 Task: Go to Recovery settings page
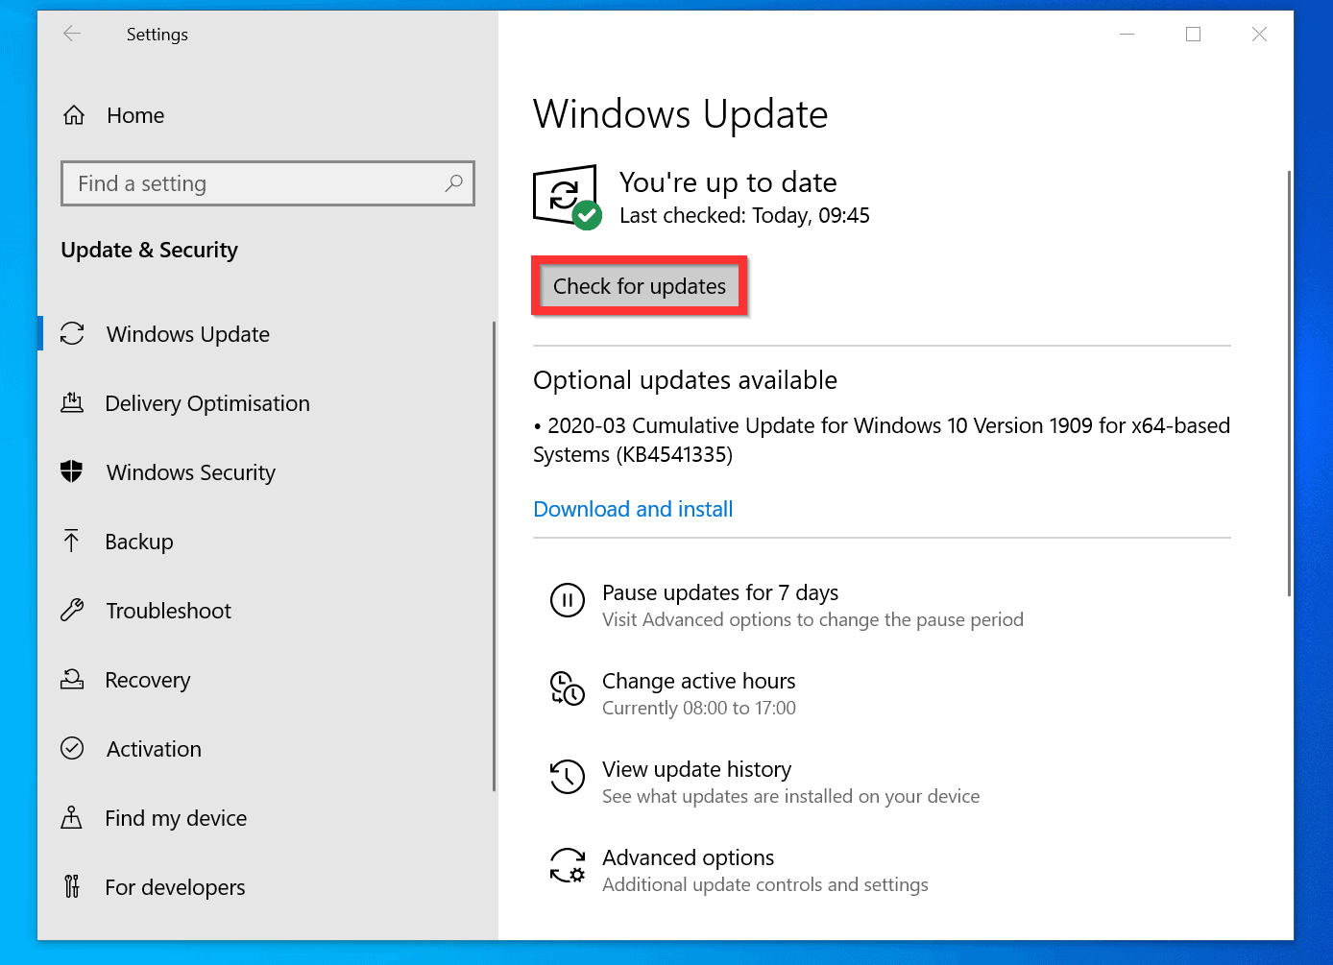[148, 680]
